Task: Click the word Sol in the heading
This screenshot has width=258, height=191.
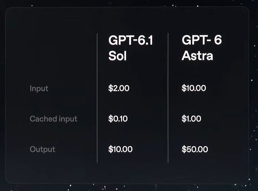Action: (x=118, y=56)
